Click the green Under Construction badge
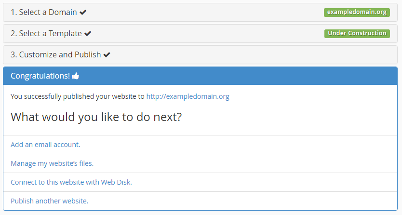The width and height of the screenshot is (402, 215). pos(357,33)
